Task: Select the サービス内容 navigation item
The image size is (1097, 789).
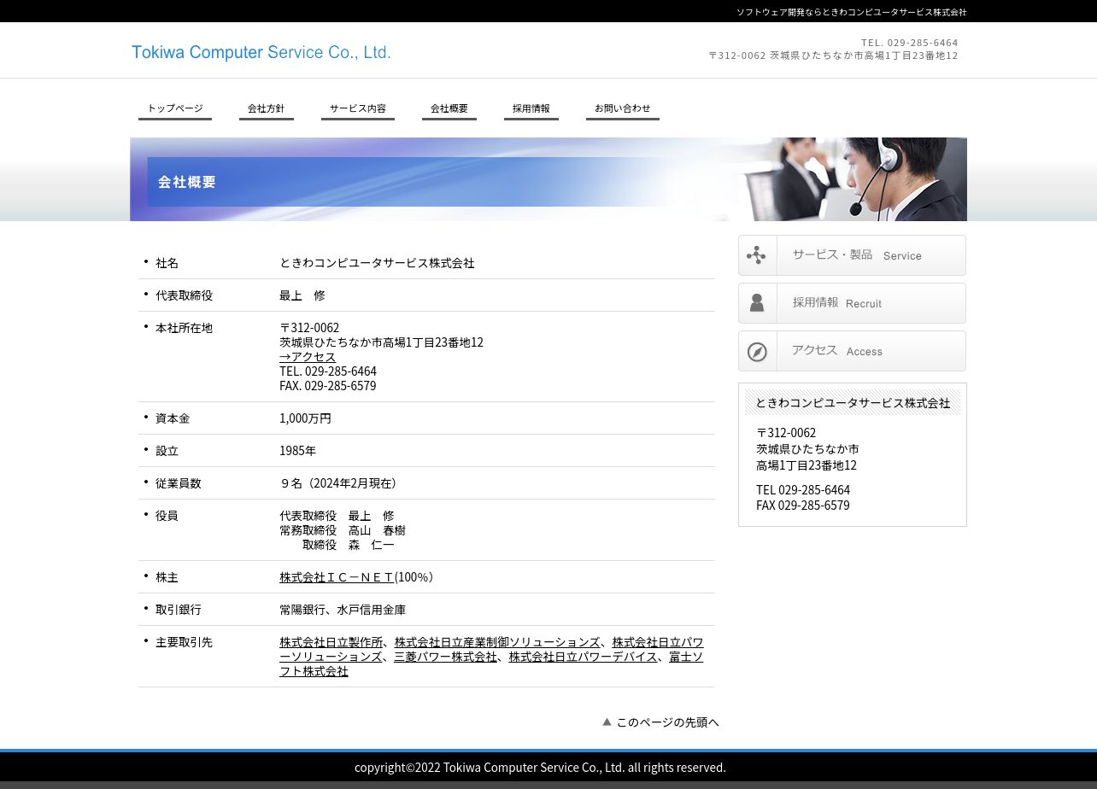Action: coord(358,108)
